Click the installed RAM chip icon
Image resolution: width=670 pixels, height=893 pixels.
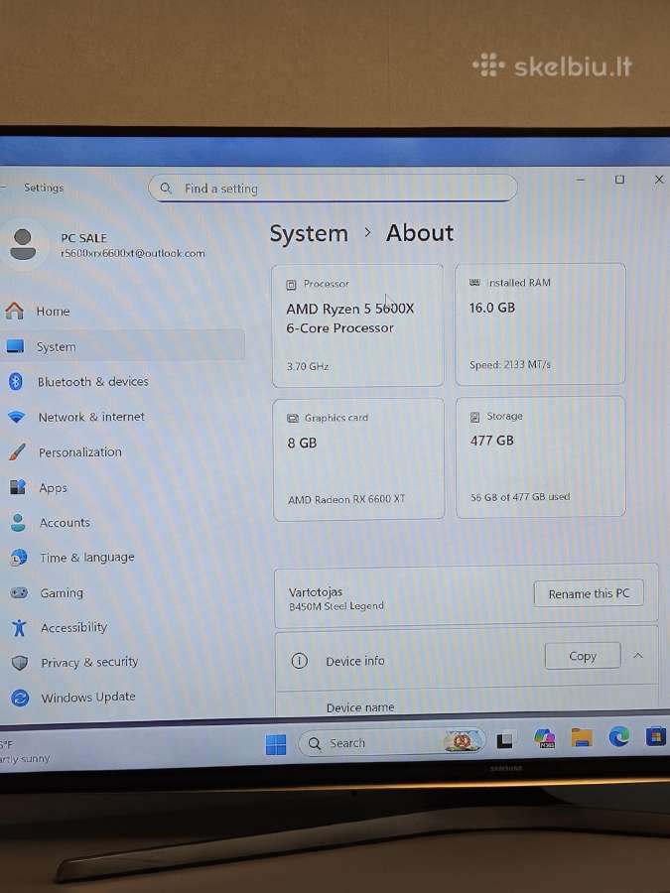[x=474, y=283]
